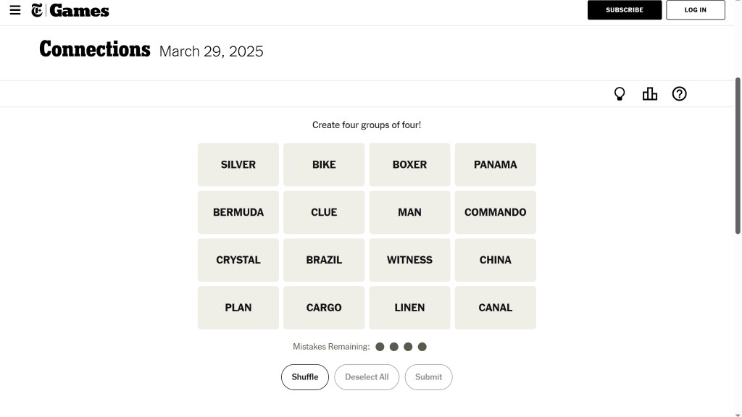Select the CARGO word tile
Screen dimensions: 742x417
(x=324, y=308)
